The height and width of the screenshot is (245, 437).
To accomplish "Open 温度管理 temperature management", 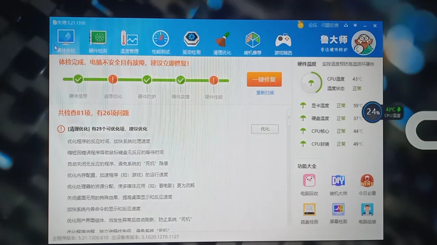I will (x=129, y=40).
